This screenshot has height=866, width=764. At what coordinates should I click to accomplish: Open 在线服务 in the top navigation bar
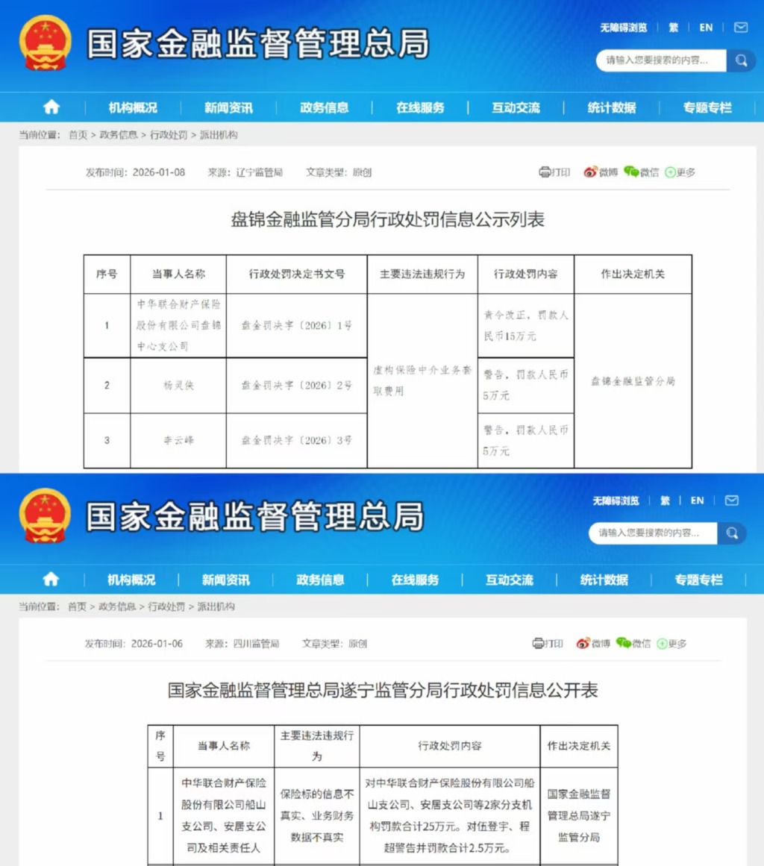pyautogui.click(x=420, y=107)
